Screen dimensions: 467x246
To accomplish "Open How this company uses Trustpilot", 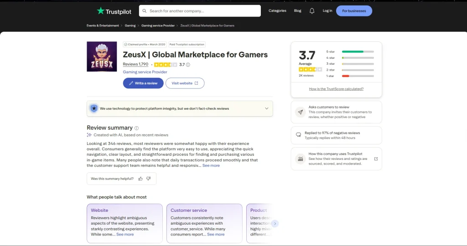I will pyautogui.click(x=336, y=159).
